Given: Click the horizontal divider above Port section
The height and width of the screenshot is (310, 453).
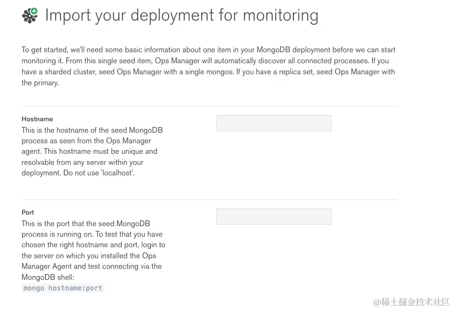Looking at the screenshot, I should point(209,199).
